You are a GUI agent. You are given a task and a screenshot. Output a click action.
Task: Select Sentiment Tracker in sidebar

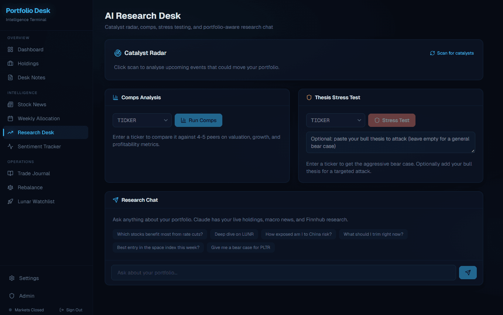tap(45, 146)
